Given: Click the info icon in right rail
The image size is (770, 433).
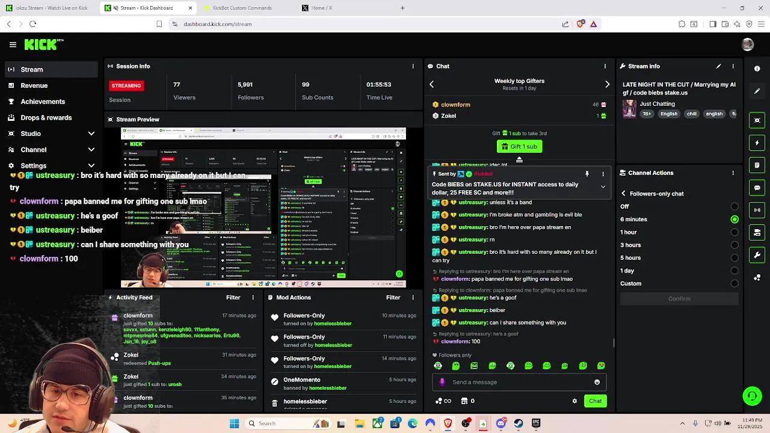Looking at the screenshot, I should (757, 69).
